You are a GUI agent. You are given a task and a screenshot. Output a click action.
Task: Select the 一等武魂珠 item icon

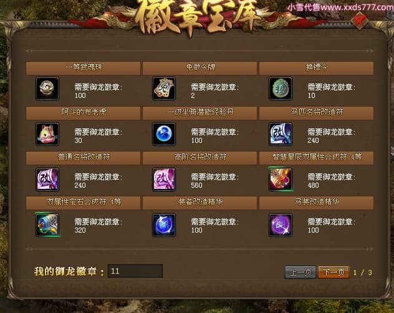tap(47, 89)
